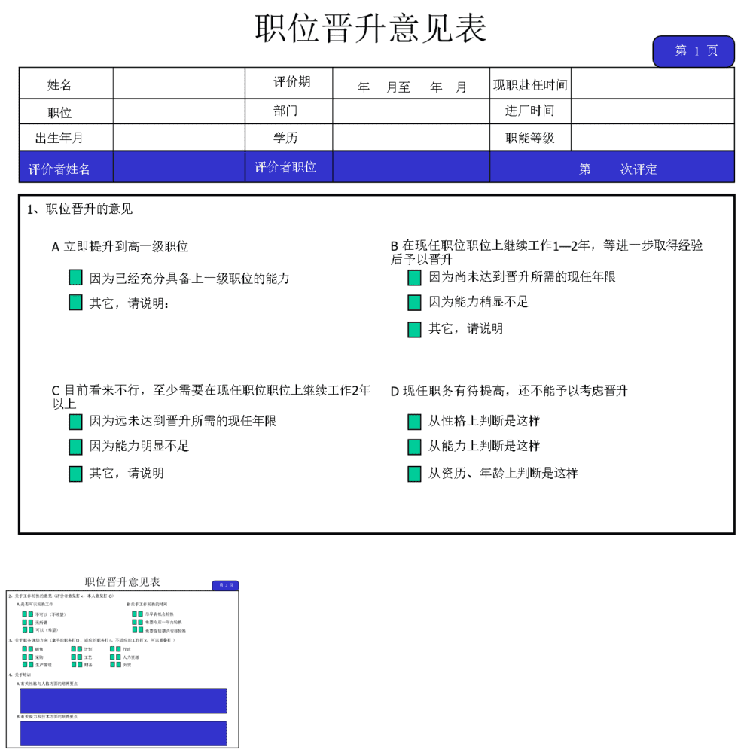The height and width of the screenshot is (756, 753).
Task: Check "因为远未达到晋升所需的现任年限" under option C
Action: pos(75,422)
